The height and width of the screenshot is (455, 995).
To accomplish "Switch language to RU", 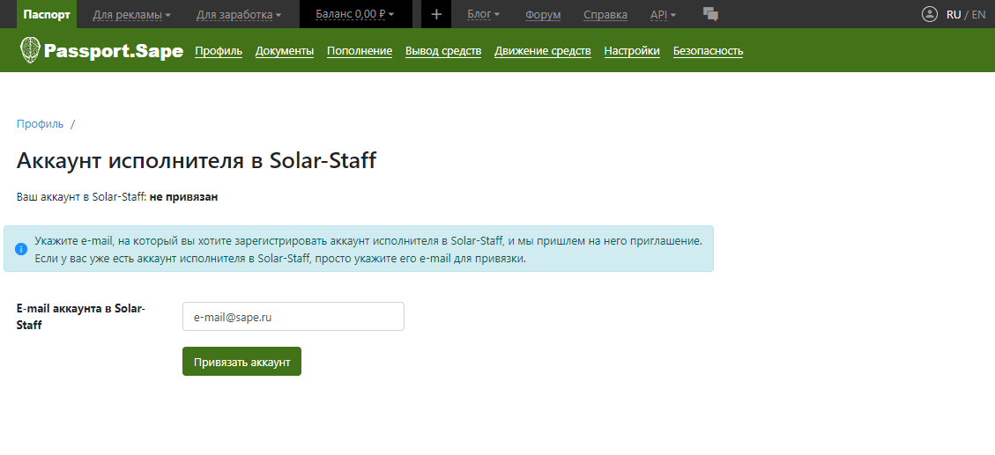I will tap(953, 15).
